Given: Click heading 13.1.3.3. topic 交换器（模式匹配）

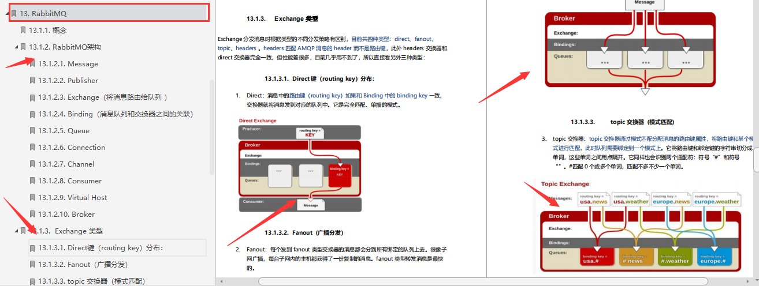Looking at the screenshot, I should tap(622, 122).
